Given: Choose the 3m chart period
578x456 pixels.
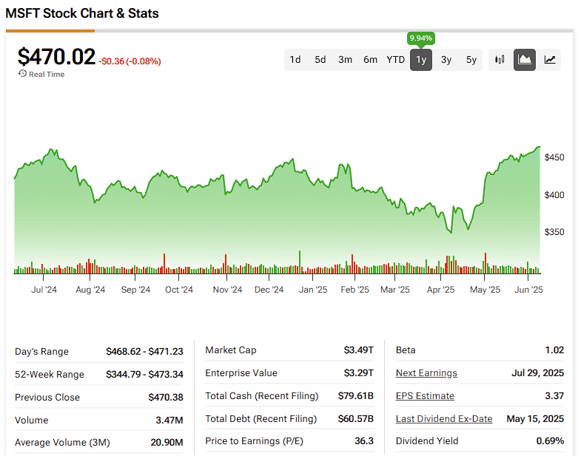Looking at the screenshot, I should [x=345, y=60].
